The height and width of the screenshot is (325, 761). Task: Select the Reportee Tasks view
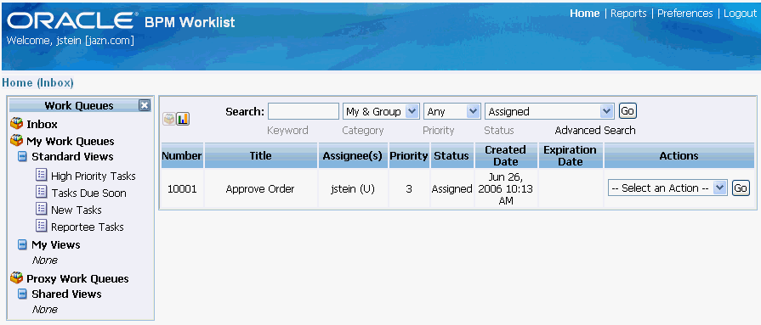[88, 227]
